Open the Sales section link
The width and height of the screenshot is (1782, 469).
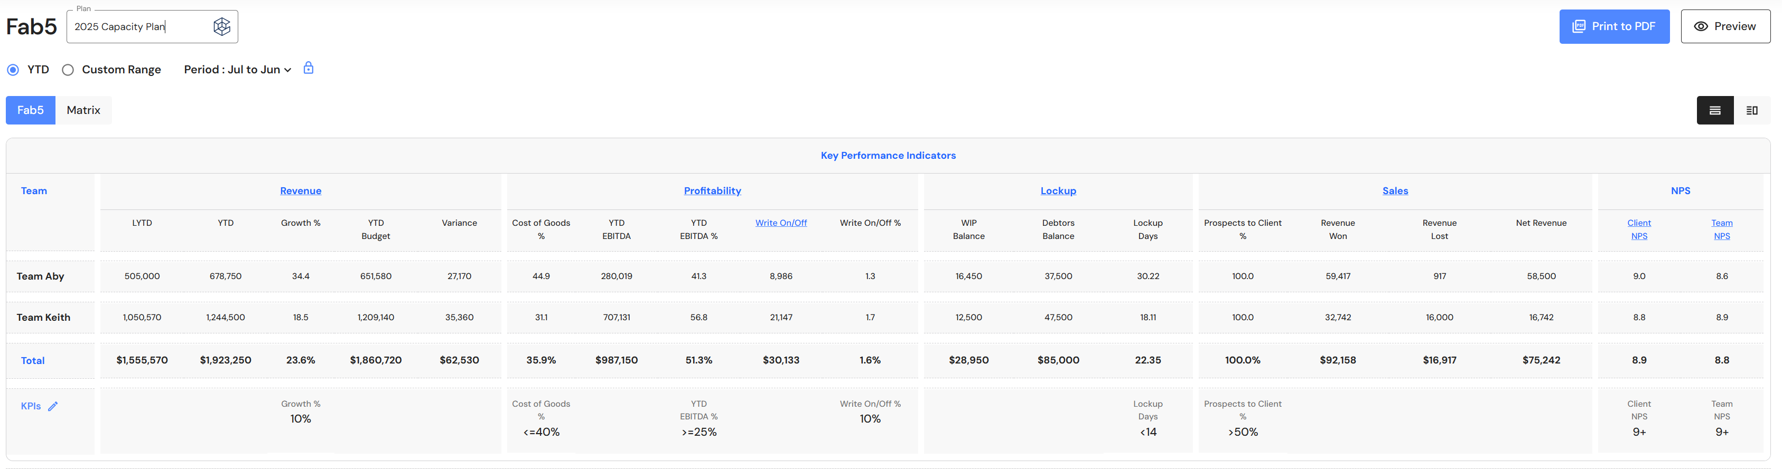coord(1395,190)
